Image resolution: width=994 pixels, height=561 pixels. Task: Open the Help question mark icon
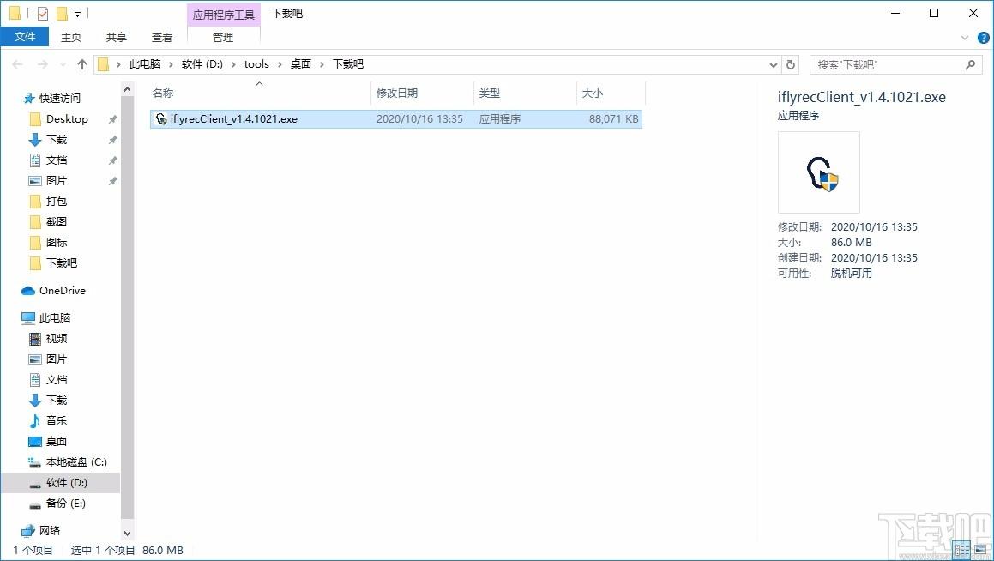983,38
